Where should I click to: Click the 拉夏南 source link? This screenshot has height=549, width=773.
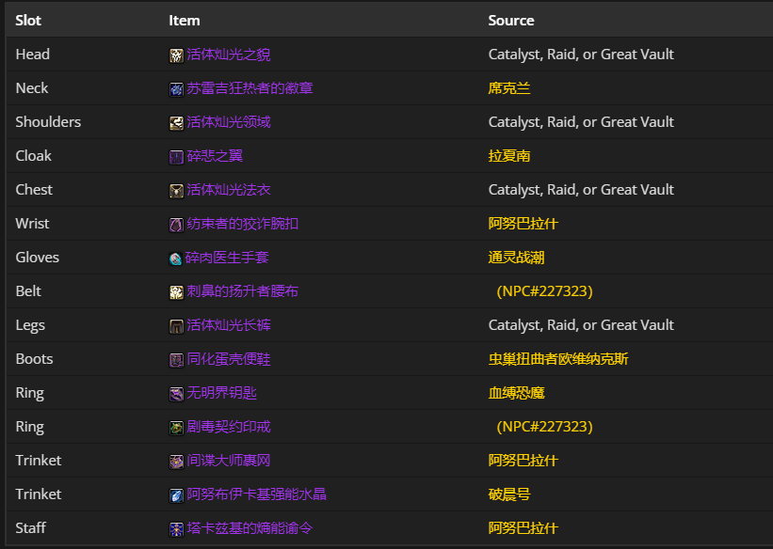point(510,156)
